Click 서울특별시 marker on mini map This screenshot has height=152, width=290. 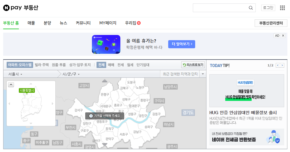pos(27,90)
